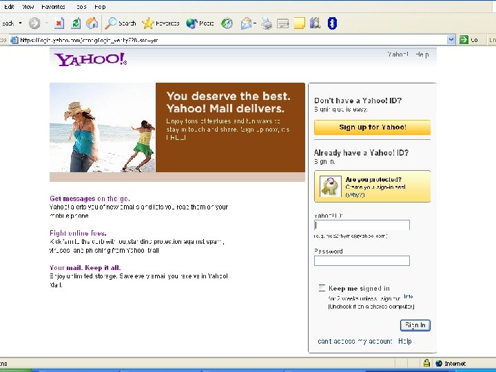Click the Help link beside Yahoo! at top
496x372 pixels.
(422, 54)
